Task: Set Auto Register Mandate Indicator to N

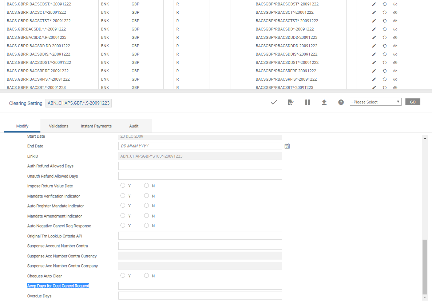Action: point(147,206)
